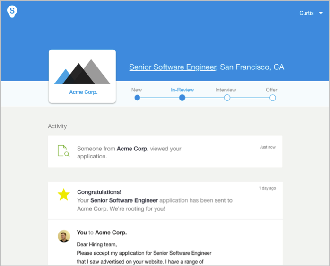
Task: Click the In-Review stage label
Action: click(182, 90)
